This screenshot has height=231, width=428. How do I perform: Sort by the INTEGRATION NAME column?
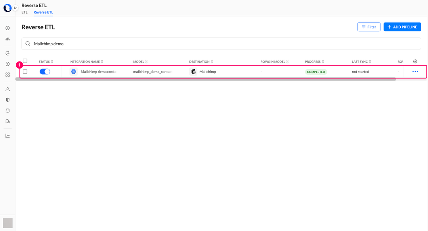click(x=86, y=62)
